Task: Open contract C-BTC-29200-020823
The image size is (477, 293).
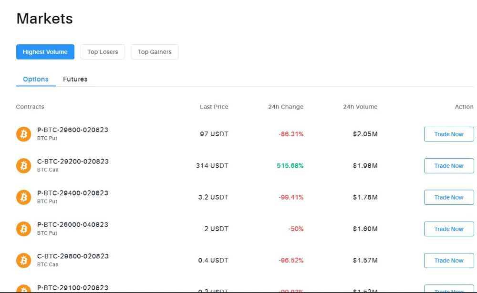Action: tap(73, 162)
